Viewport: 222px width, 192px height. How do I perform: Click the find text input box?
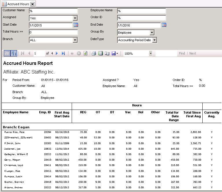pyautogui.click(x=166, y=53)
